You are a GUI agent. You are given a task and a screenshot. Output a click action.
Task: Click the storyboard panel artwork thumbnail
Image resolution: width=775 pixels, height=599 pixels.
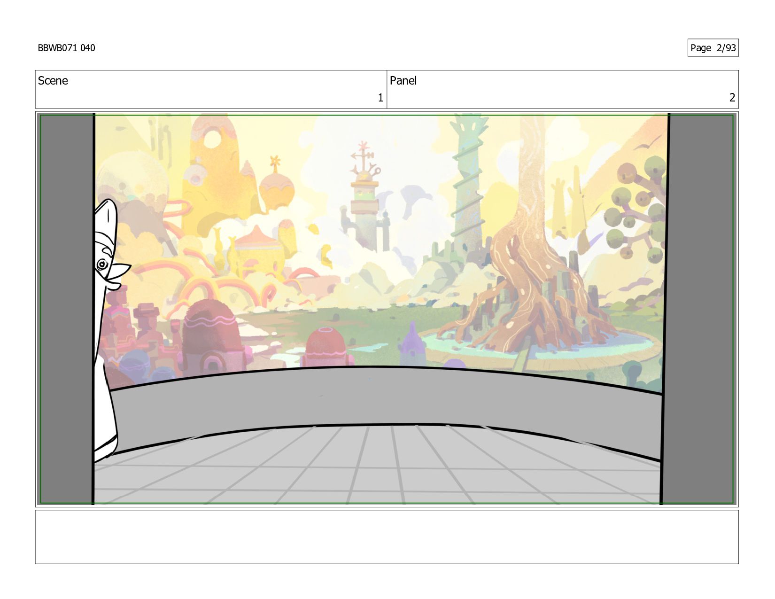[387, 309]
